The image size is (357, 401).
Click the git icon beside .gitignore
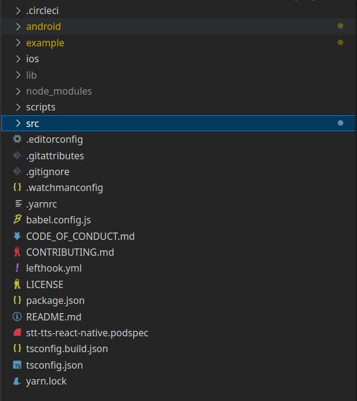pos(17,171)
